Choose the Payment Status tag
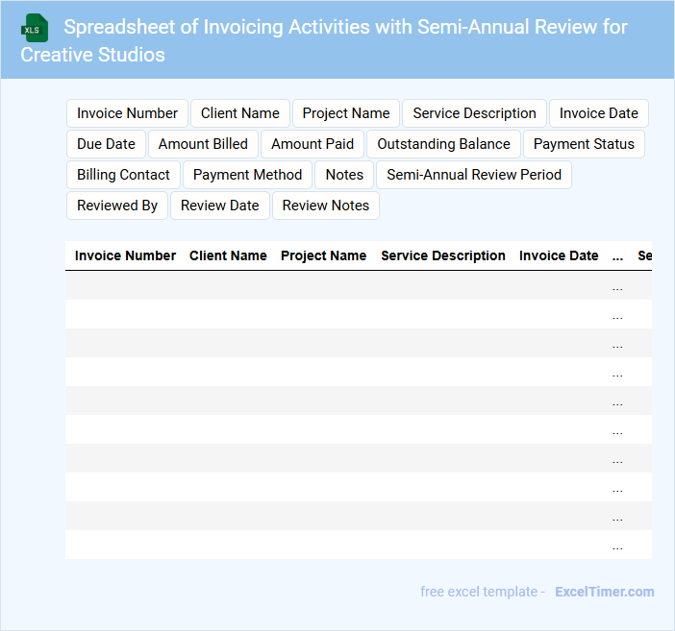 pos(584,144)
